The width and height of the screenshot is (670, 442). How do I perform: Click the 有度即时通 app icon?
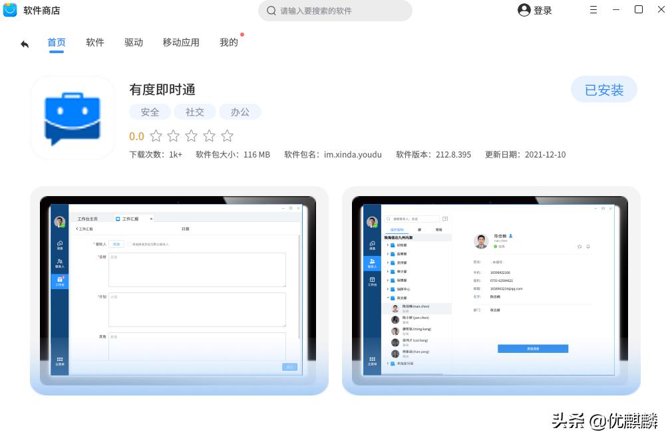point(72,118)
